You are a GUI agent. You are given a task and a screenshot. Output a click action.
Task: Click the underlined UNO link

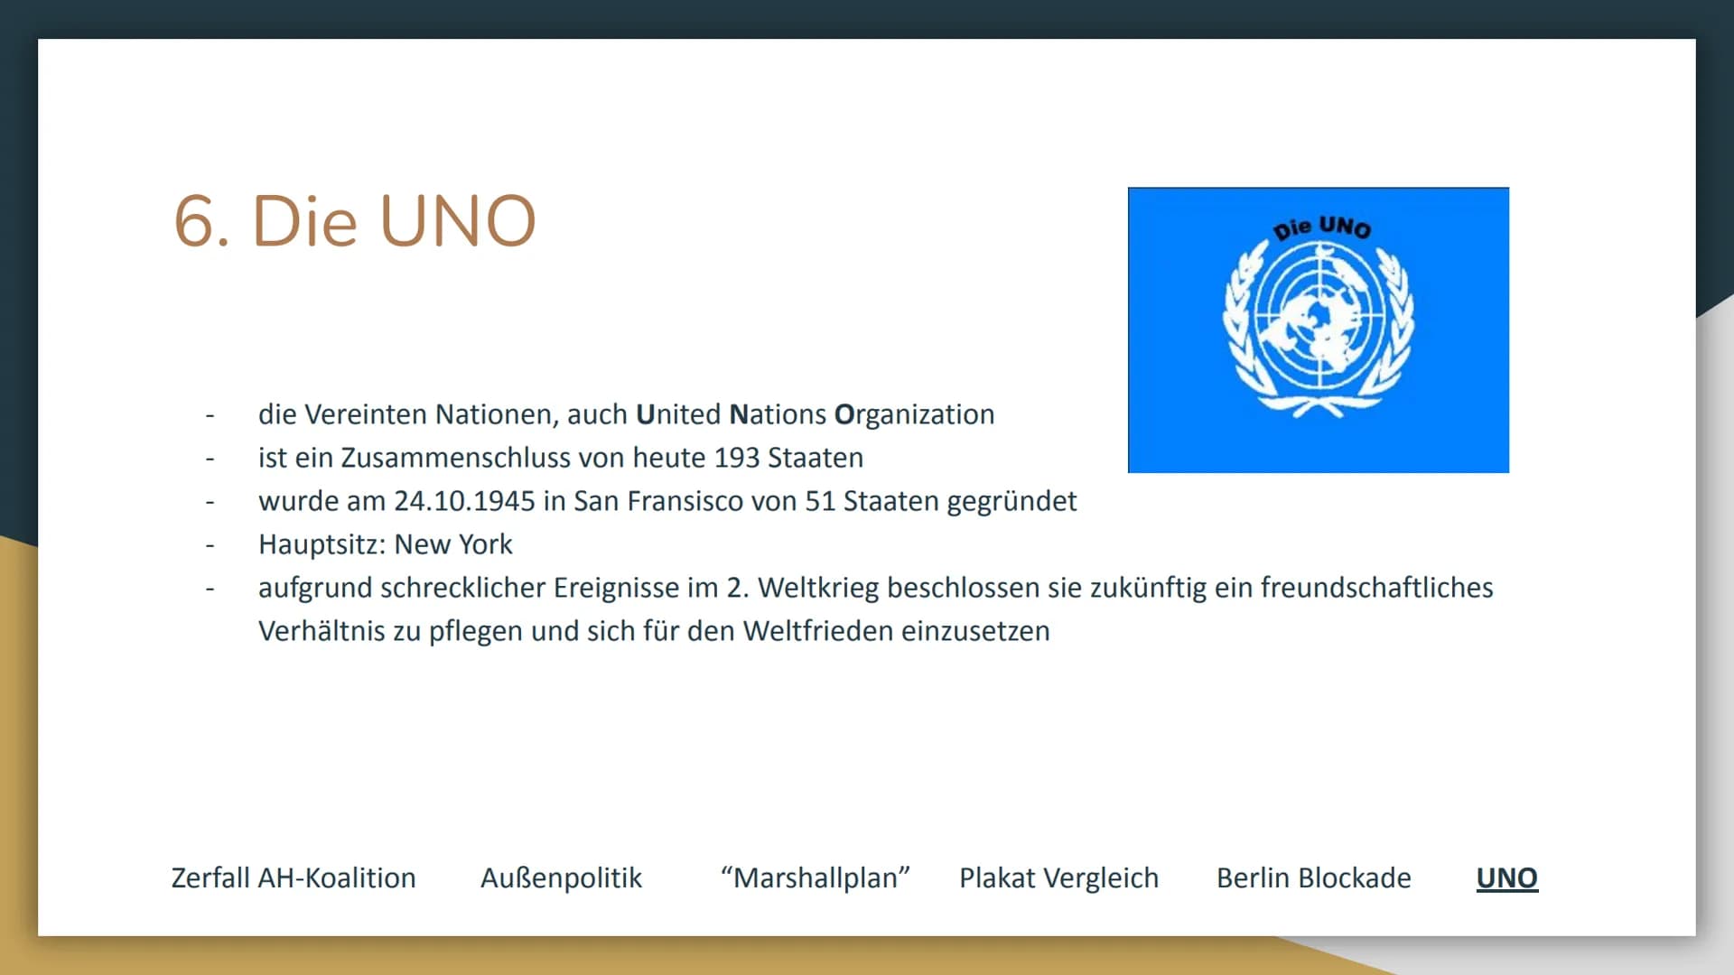[x=1506, y=877]
